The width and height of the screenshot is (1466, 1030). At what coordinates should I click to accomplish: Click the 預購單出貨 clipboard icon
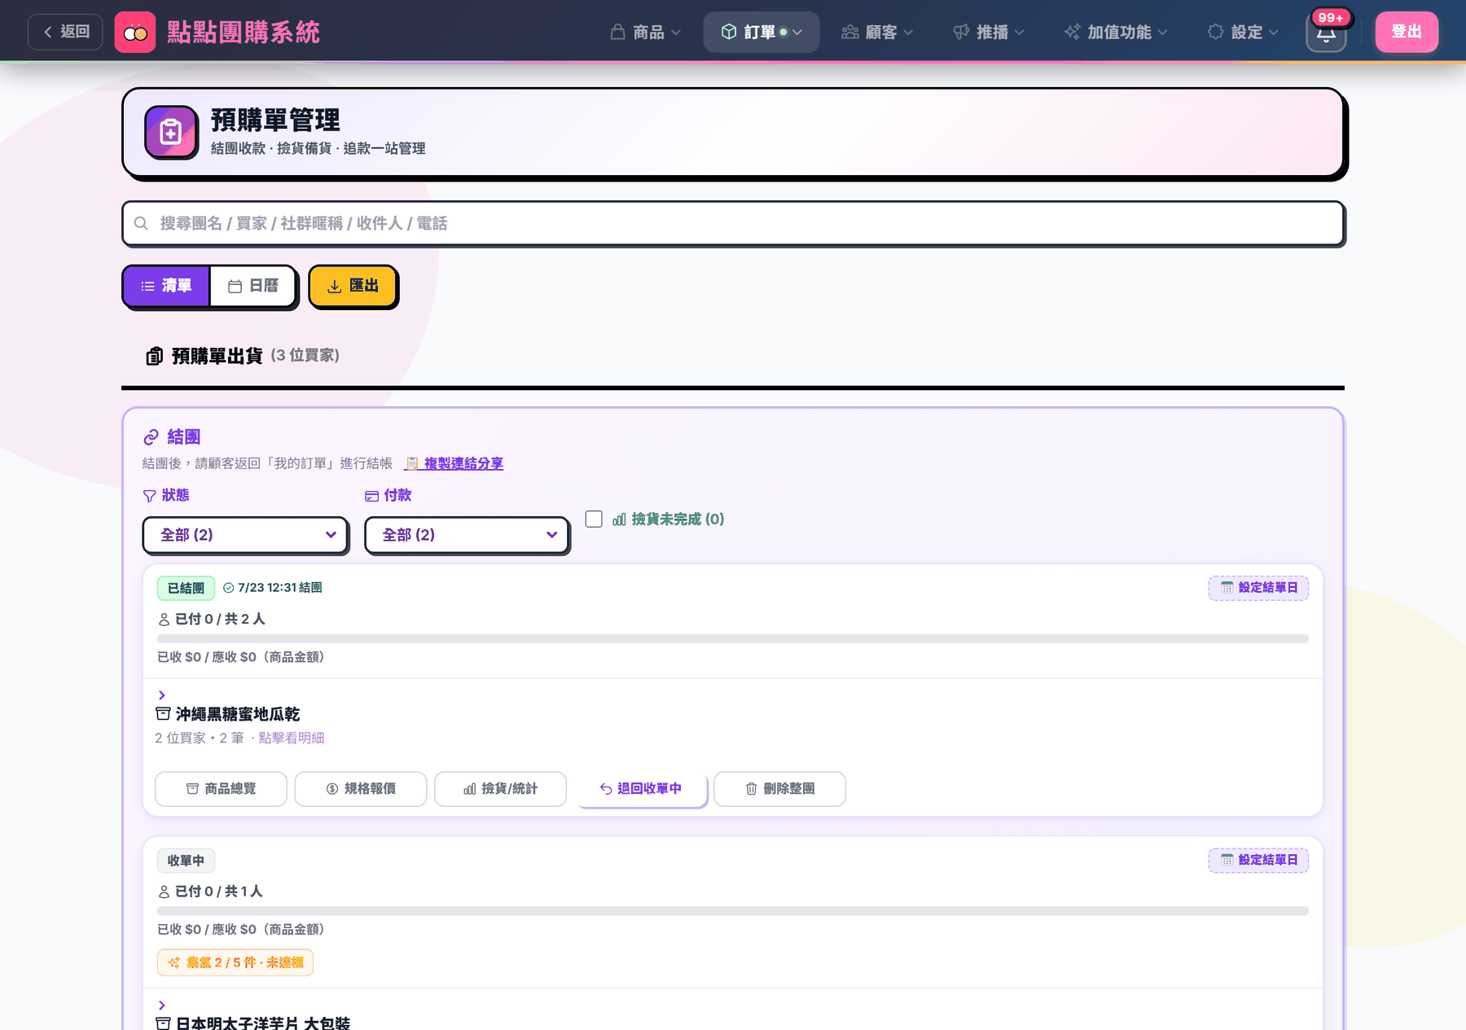coord(155,356)
